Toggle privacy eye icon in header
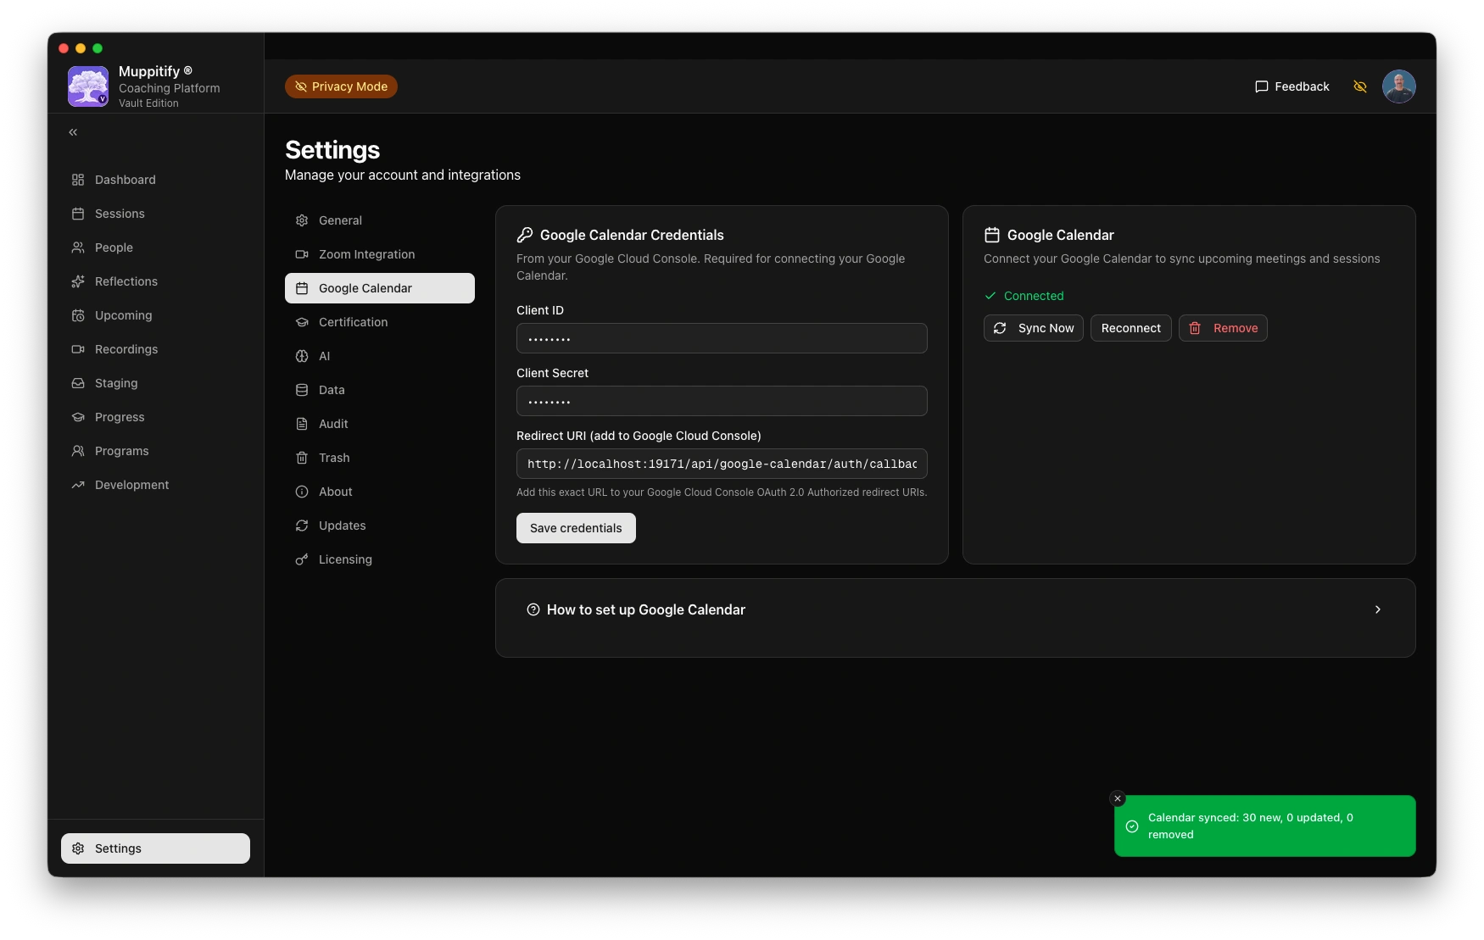This screenshot has height=940, width=1484. point(1360,86)
